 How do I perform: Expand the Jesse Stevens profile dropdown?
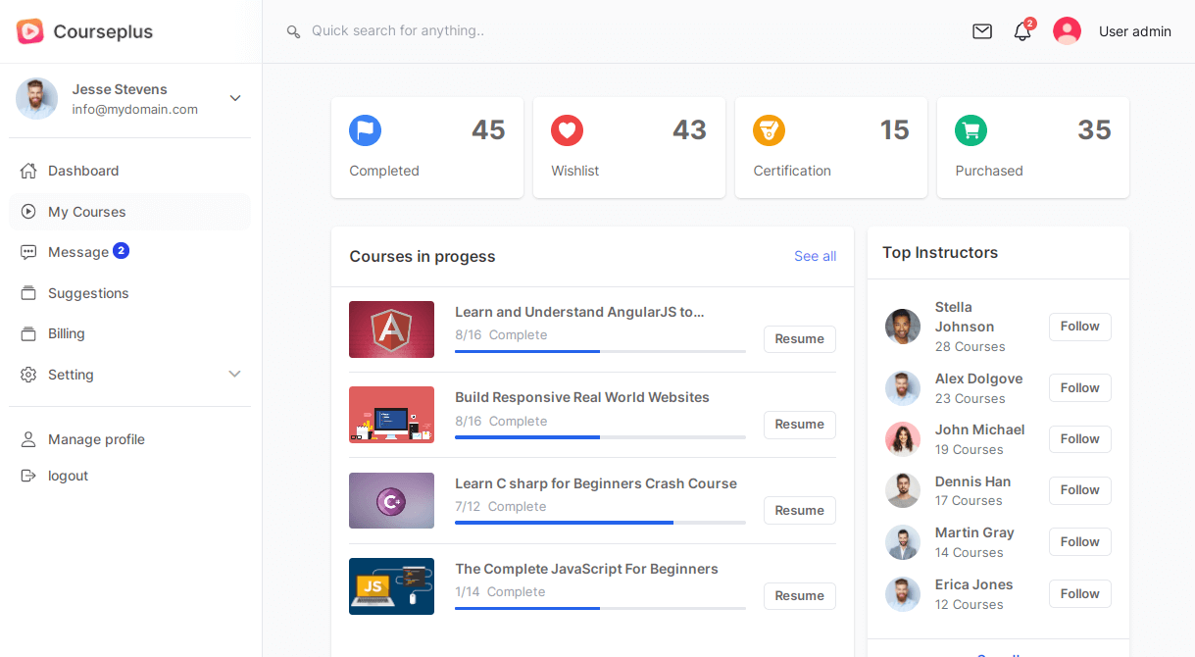235,98
